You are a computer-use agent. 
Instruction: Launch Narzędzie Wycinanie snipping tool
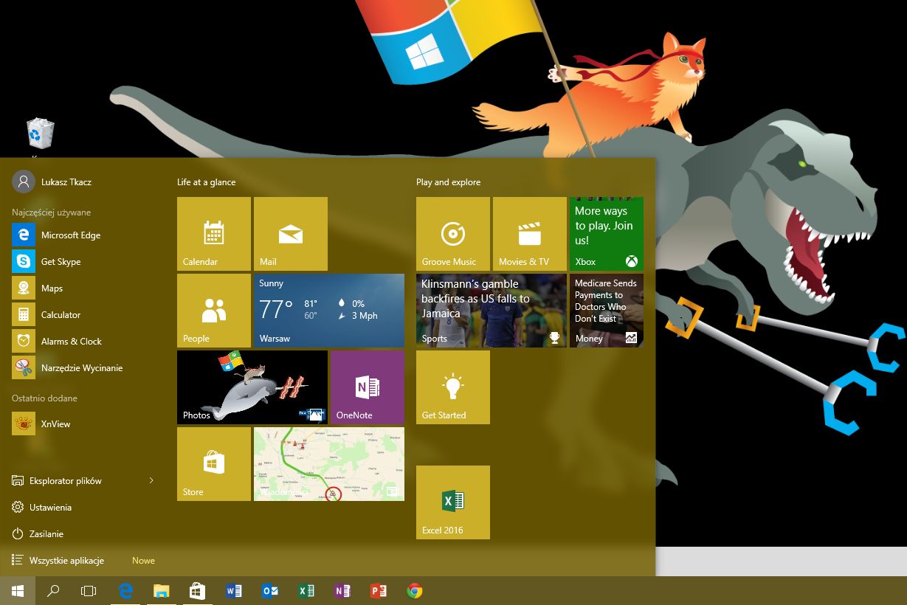tap(83, 367)
